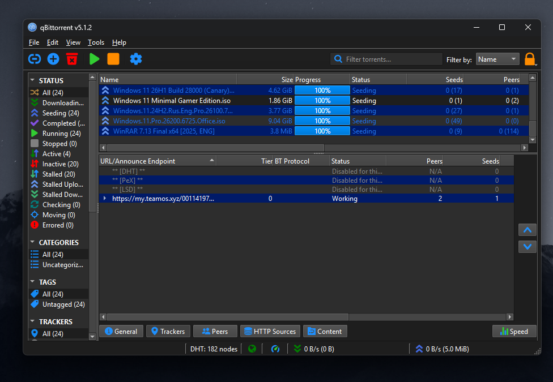Select the Stopped (0) filter

[x=58, y=143]
